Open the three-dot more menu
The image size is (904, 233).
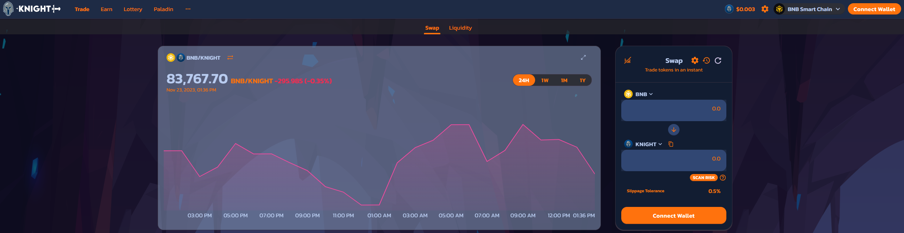(x=188, y=9)
